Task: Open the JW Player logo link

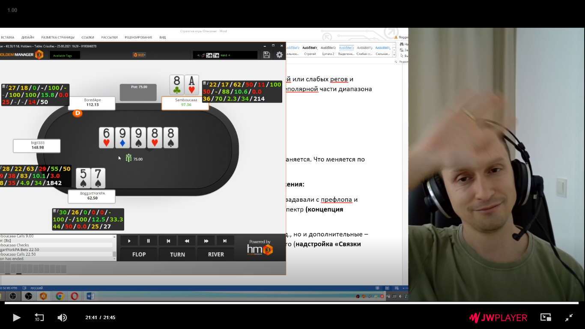Action: coord(498,317)
